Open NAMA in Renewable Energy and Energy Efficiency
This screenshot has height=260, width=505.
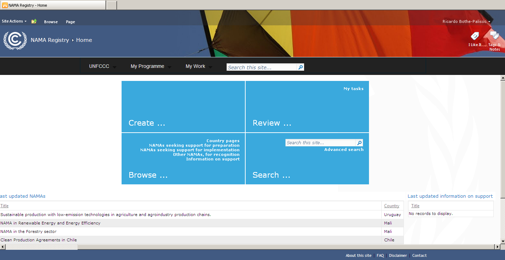50,223
